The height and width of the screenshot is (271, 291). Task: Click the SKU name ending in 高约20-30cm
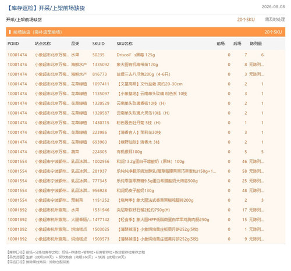(150, 84)
